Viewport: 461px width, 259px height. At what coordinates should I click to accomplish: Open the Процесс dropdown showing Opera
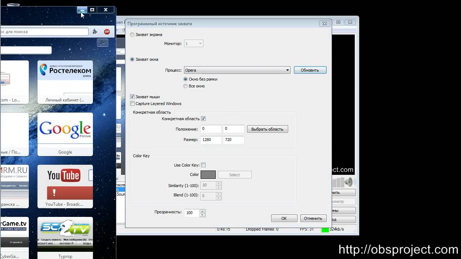237,70
